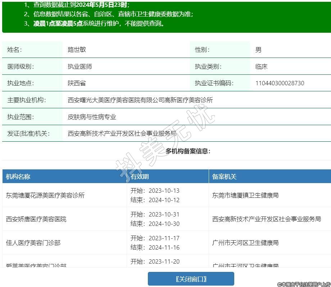Click the start date 2023-10-31
This screenshot has width=331, height=287.
164,214
